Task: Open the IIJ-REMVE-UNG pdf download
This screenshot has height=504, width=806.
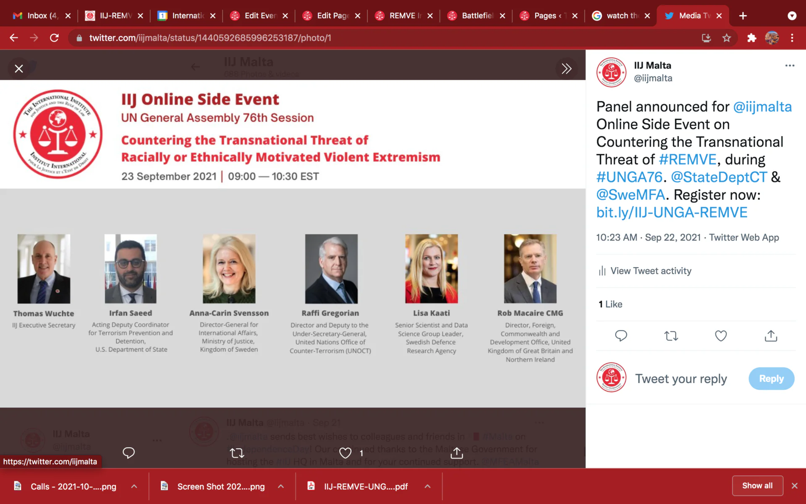Action: coord(358,486)
